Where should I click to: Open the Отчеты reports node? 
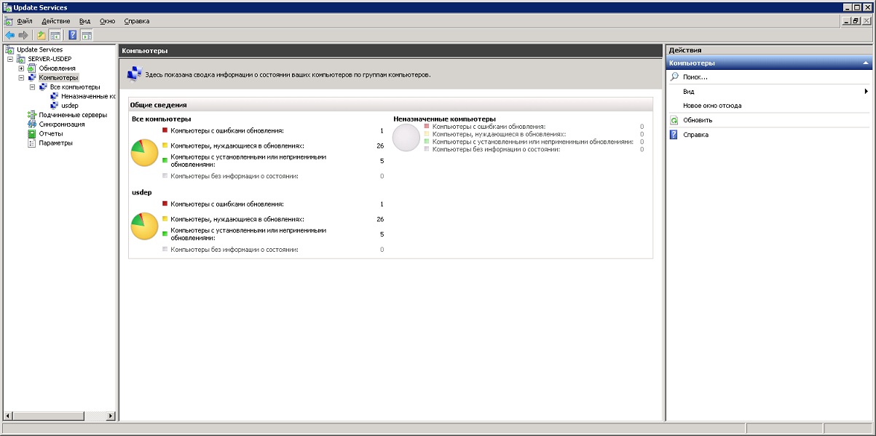tap(50, 134)
